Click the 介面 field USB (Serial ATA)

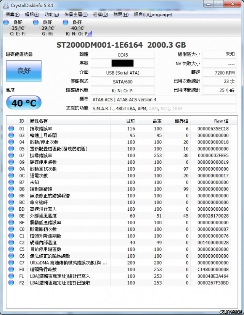123,73
